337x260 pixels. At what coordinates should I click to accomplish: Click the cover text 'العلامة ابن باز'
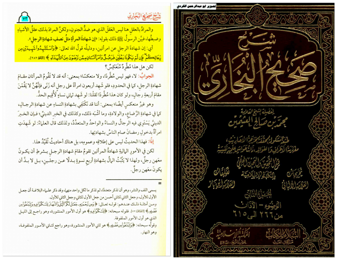click(x=222, y=184)
